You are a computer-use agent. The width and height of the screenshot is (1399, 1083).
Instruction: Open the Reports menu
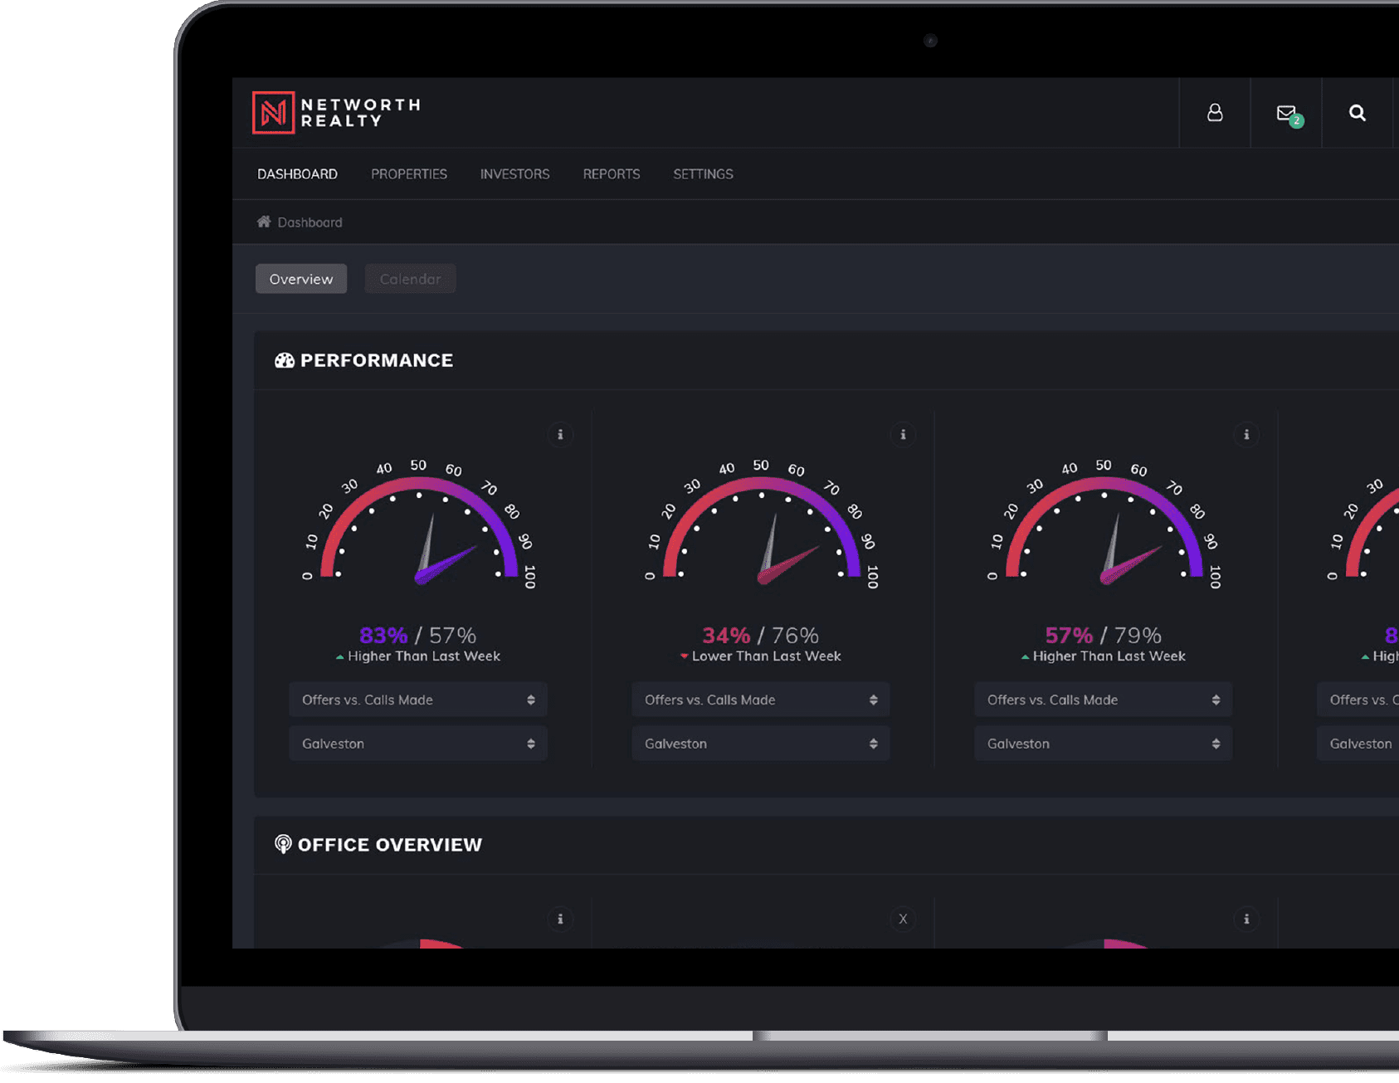(612, 174)
